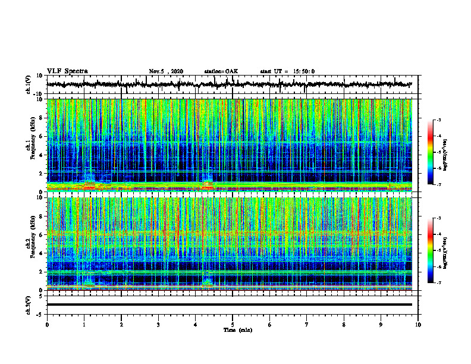Click the 'ch.3(V)' axis label
The image size is (471, 364).
coord(29,305)
